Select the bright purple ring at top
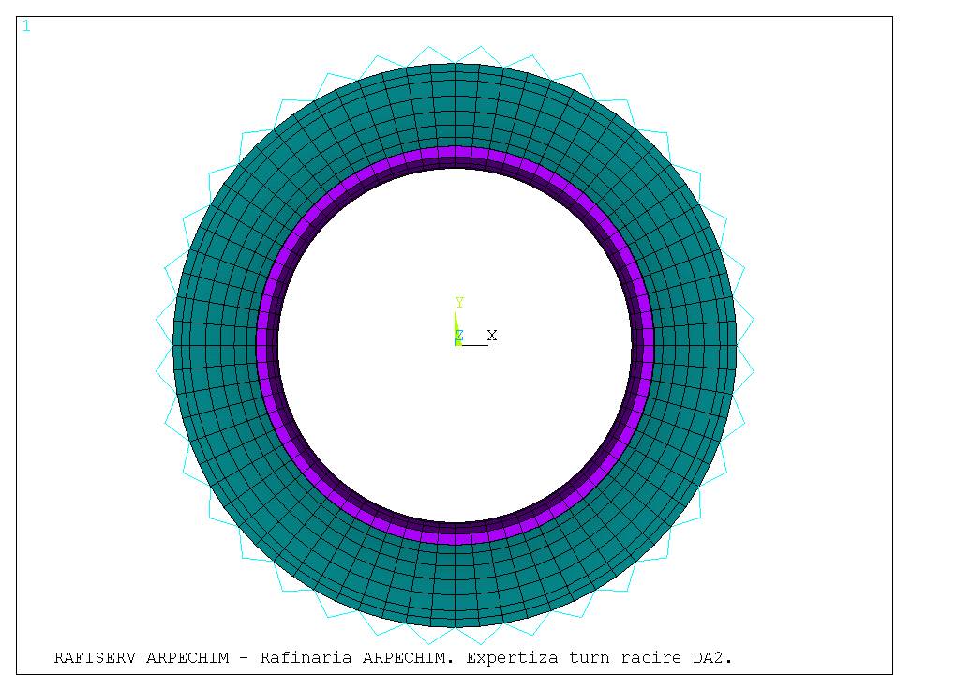Screen dimensions: 956x691 click(x=455, y=152)
